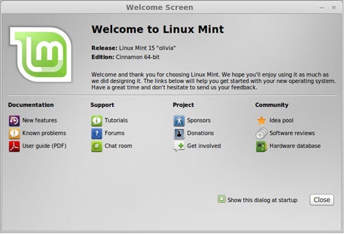Click the blue Forums question mark icon
The height and width of the screenshot is (234, 344).
click(97, 133)
